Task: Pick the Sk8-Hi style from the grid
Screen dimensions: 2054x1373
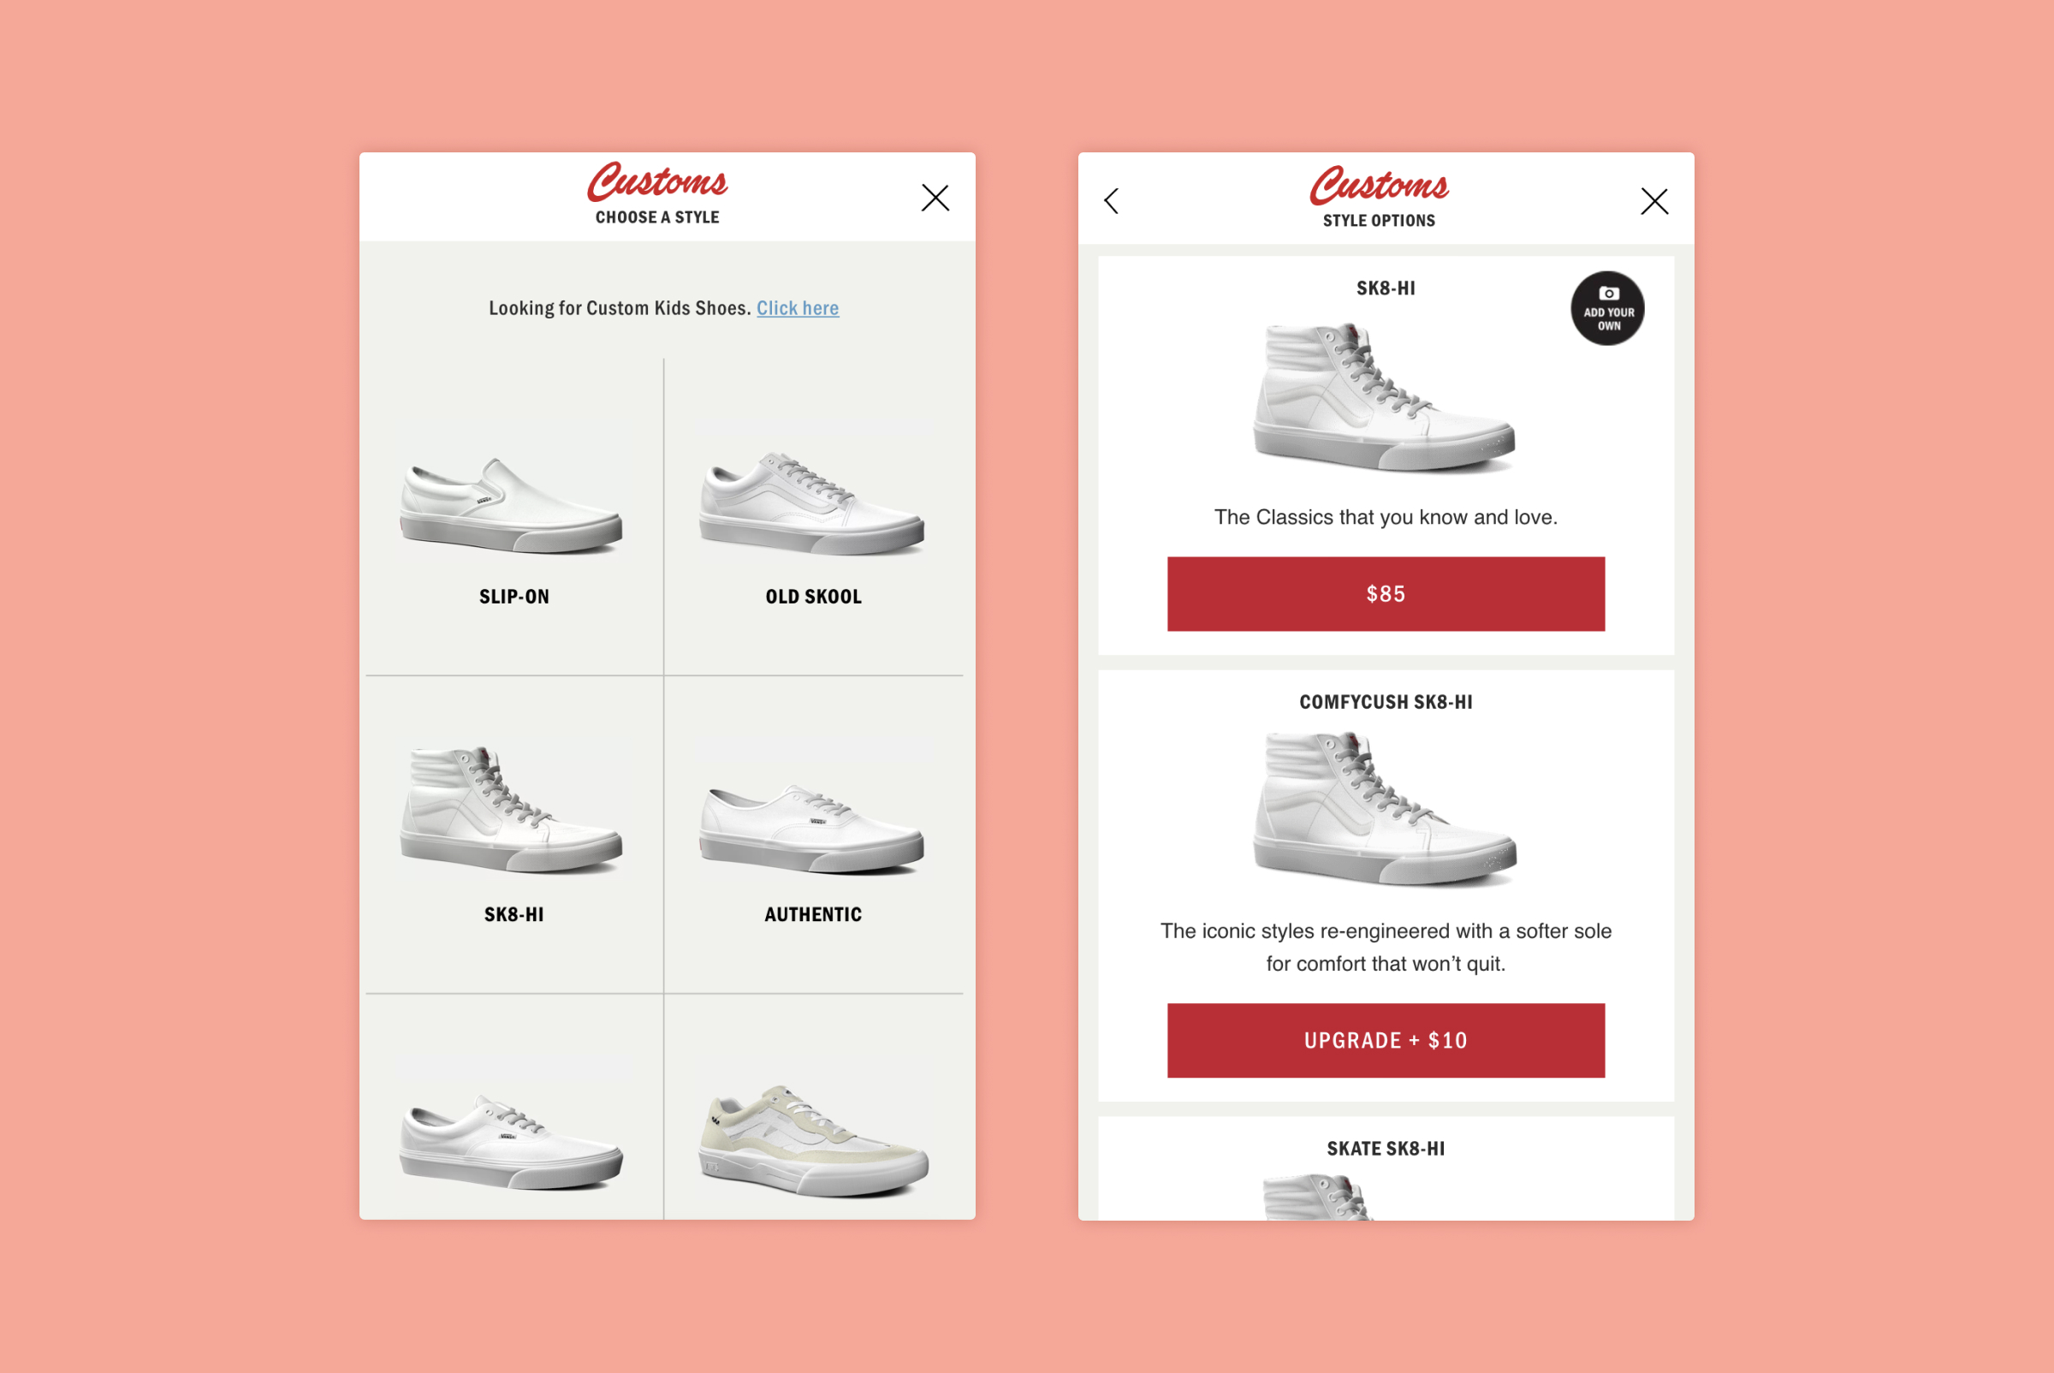Action: click(514, 835)
